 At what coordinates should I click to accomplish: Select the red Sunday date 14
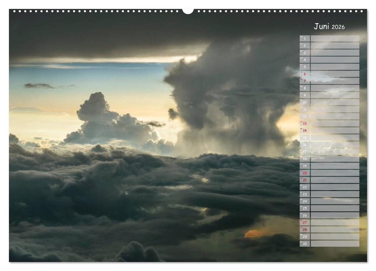(x=305, y=130)
